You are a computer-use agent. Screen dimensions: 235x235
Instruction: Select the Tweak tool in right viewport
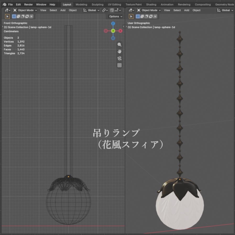pyautogui.click(x=131, y=16)
